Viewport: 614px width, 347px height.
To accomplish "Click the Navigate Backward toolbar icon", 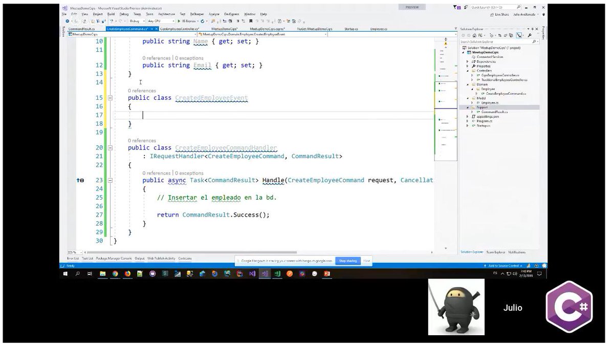I will coord(68,21).
